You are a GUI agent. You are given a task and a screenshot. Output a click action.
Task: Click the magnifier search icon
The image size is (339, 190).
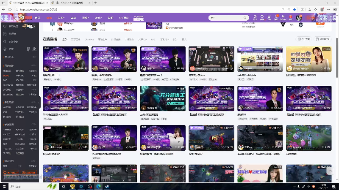pos(245,18)
